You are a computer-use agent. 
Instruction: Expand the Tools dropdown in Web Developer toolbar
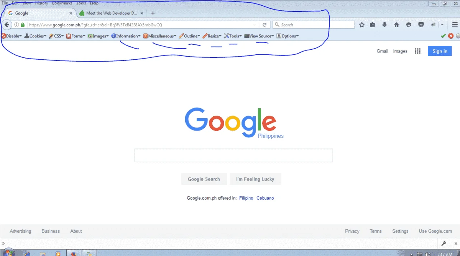point(233,36)
